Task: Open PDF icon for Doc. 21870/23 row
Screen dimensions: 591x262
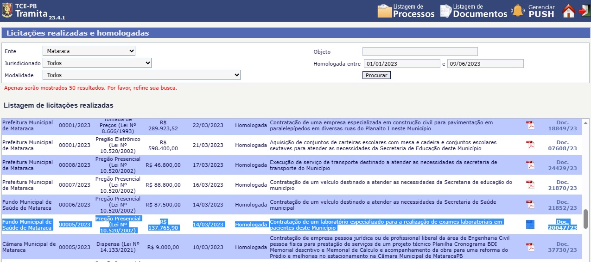Action: pyautogui.click(x=530, y=185)
